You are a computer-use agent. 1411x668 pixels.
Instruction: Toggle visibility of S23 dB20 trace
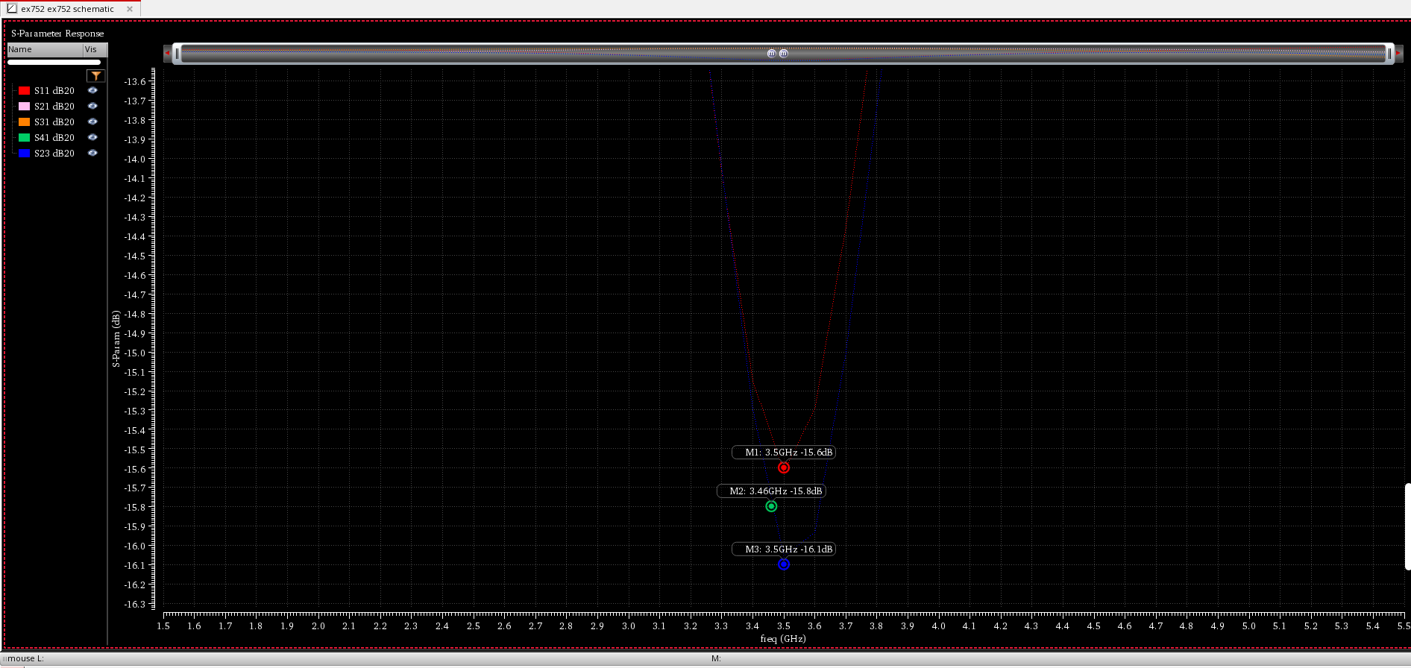92,153
